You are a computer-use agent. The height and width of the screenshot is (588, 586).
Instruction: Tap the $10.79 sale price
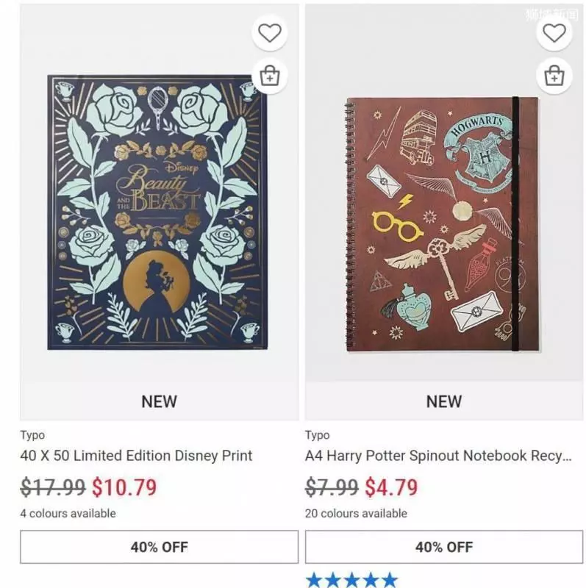(124, 487)
